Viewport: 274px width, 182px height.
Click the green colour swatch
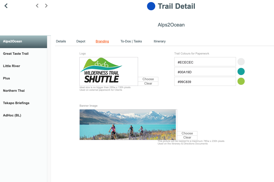click(x=241, y=81)
